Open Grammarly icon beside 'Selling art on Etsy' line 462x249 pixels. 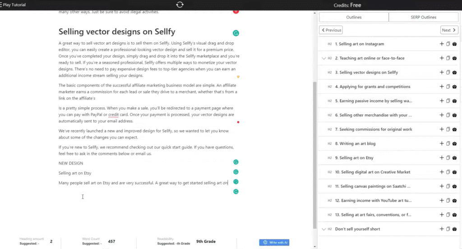coord(236,172)
